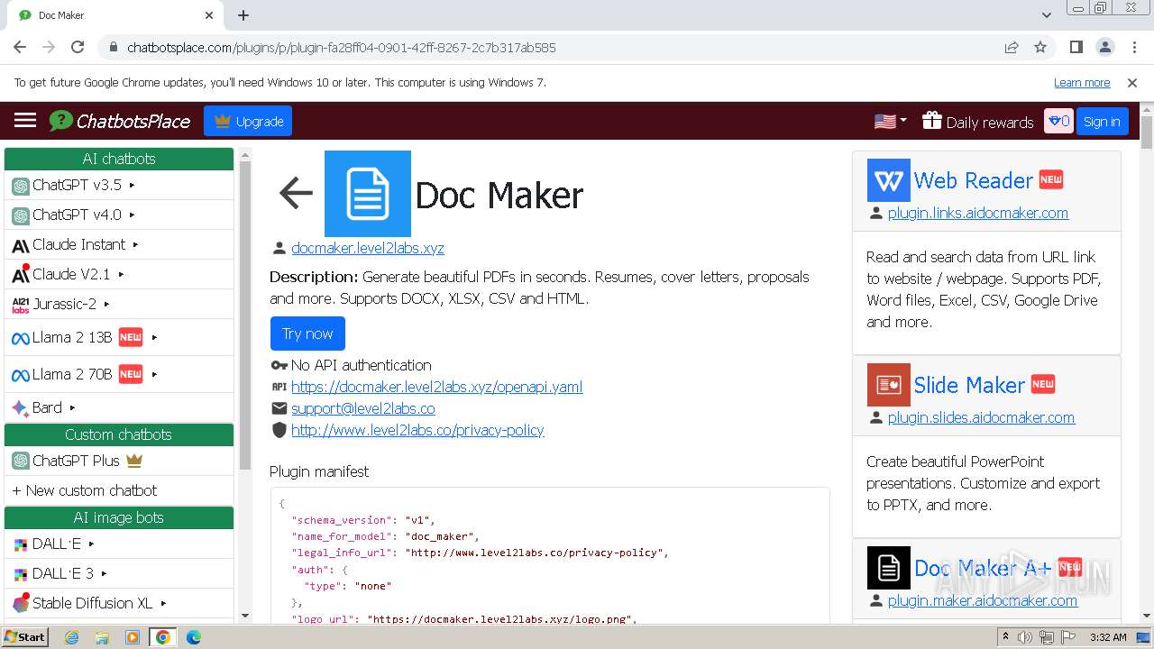This screenshot has width=1154, height=649.
Task: Click the Custom chatbots section header
Action: 119,434
